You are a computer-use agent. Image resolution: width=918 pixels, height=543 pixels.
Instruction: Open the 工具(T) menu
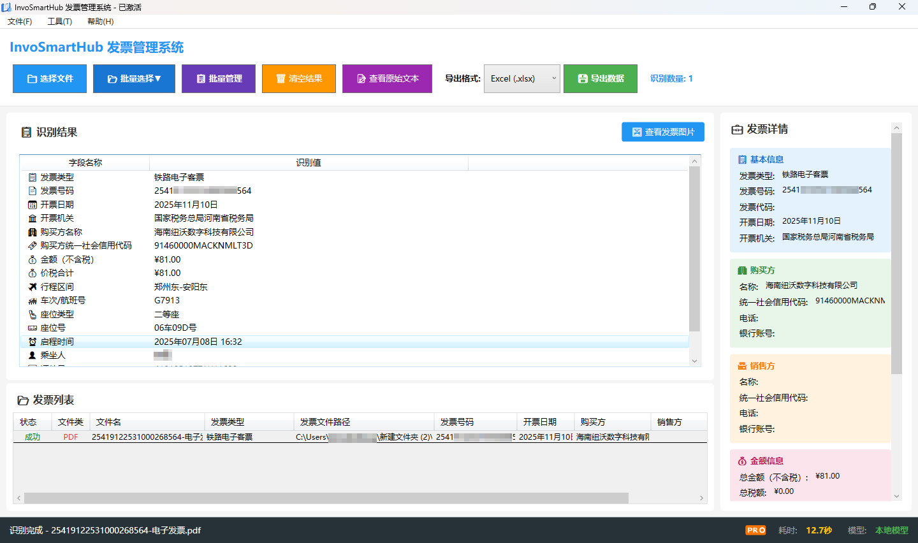pyautogui.click(x=59, y=21)
